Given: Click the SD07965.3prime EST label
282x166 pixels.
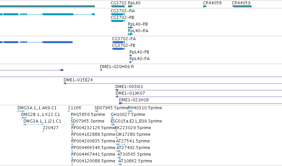Looking at the screenshot, I should tap(87, 121).
